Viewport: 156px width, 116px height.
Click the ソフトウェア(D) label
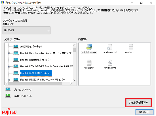(x=12, y=39)
